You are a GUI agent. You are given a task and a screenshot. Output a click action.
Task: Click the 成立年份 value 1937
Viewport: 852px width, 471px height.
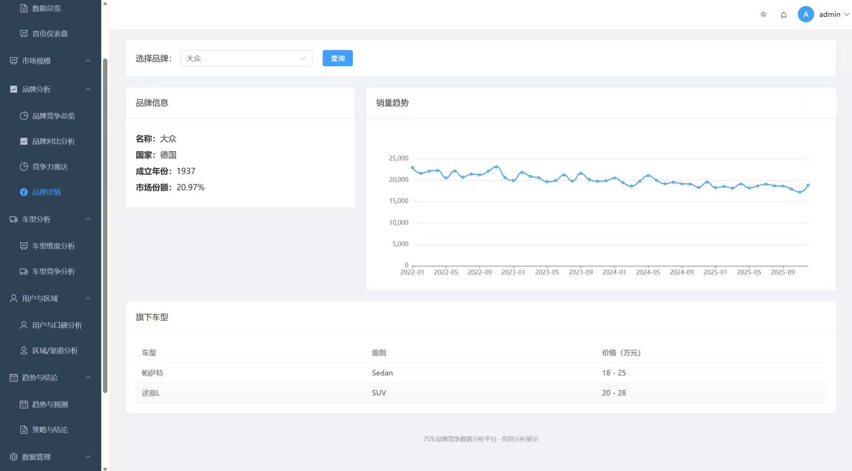click(x=186, y=171)
